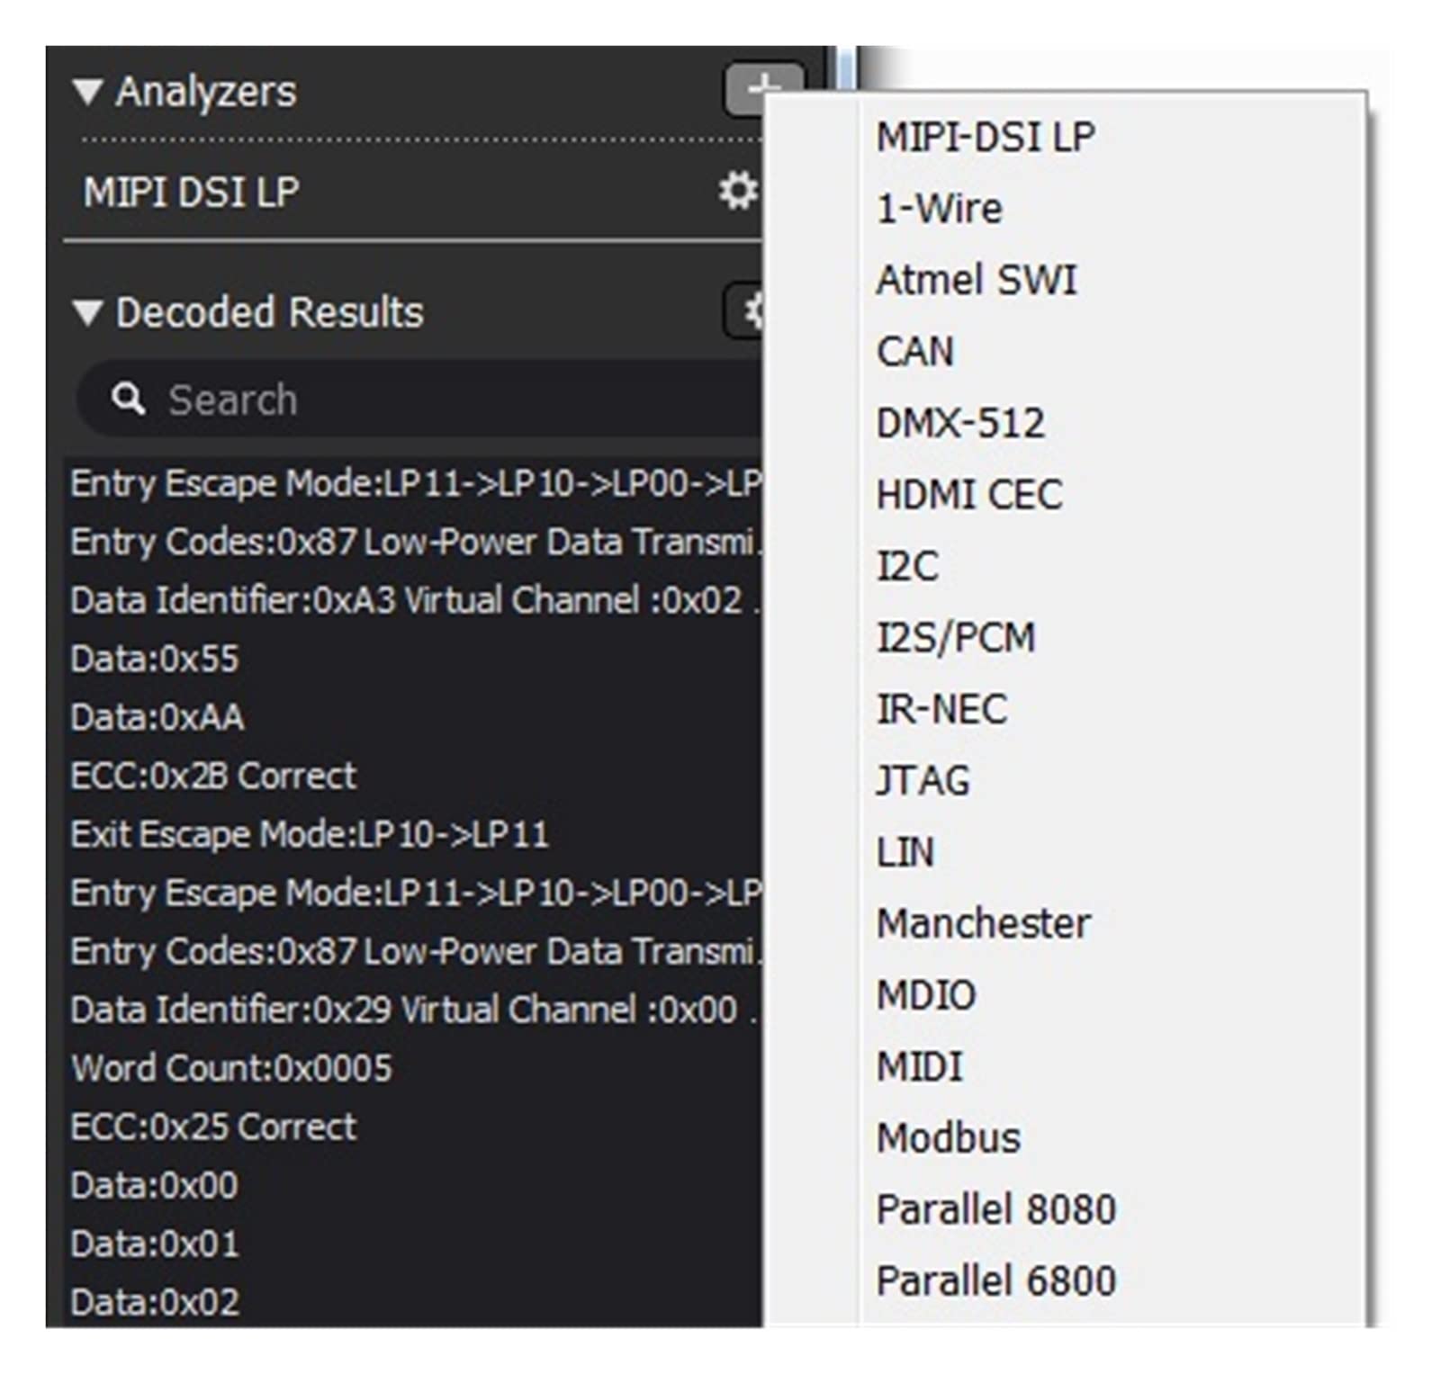Collapse the Analyzers section triangle
Screen dimensions: 1441x1374
87,92
